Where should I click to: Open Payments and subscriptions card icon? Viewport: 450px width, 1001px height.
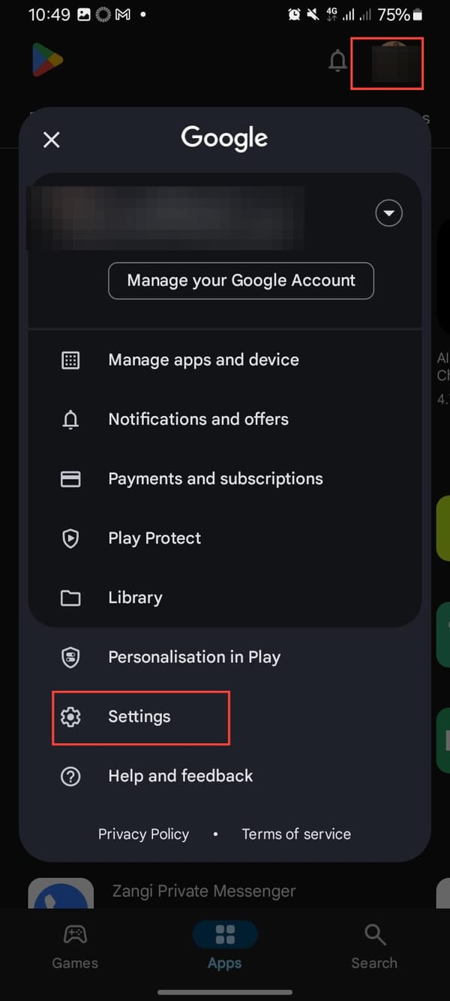[x=70, y=478]
